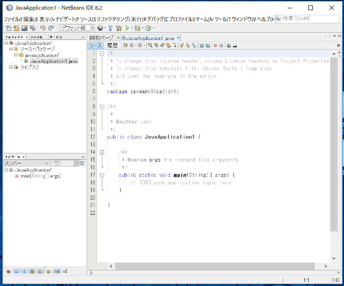Switch to the サービス panel tab
The image size is (344, 286).
click(56, 37)
